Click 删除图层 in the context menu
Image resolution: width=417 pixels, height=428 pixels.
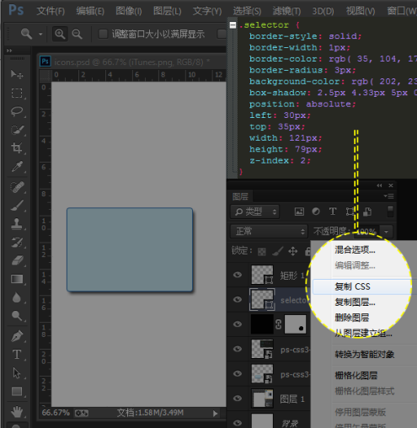tap(351, 318)
